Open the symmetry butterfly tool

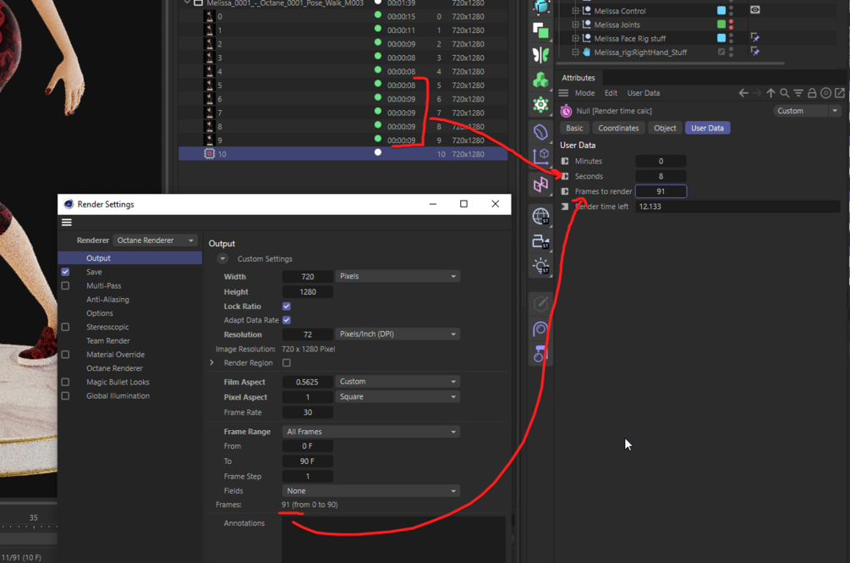tap(540, 55)
